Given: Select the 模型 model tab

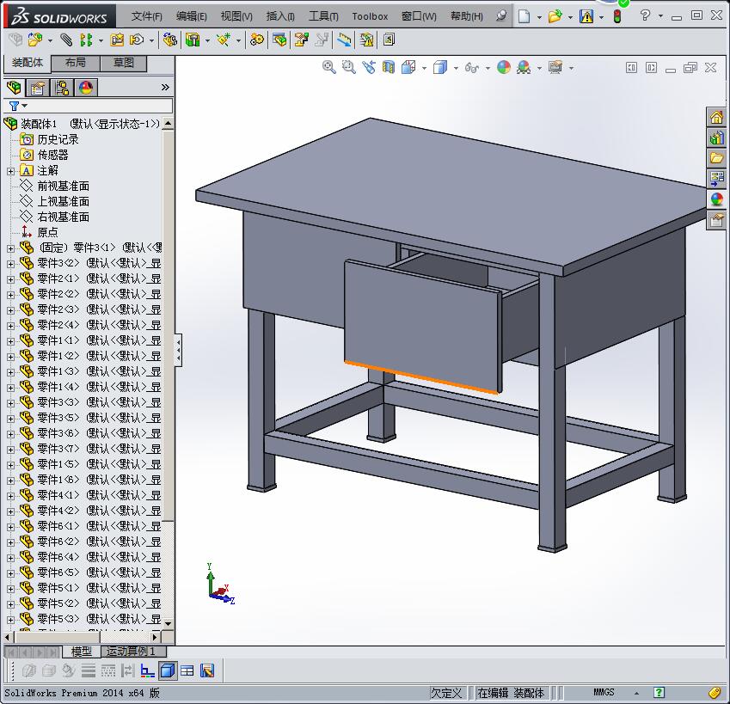Looking at the screenshot, I should (x=82, y=652).
